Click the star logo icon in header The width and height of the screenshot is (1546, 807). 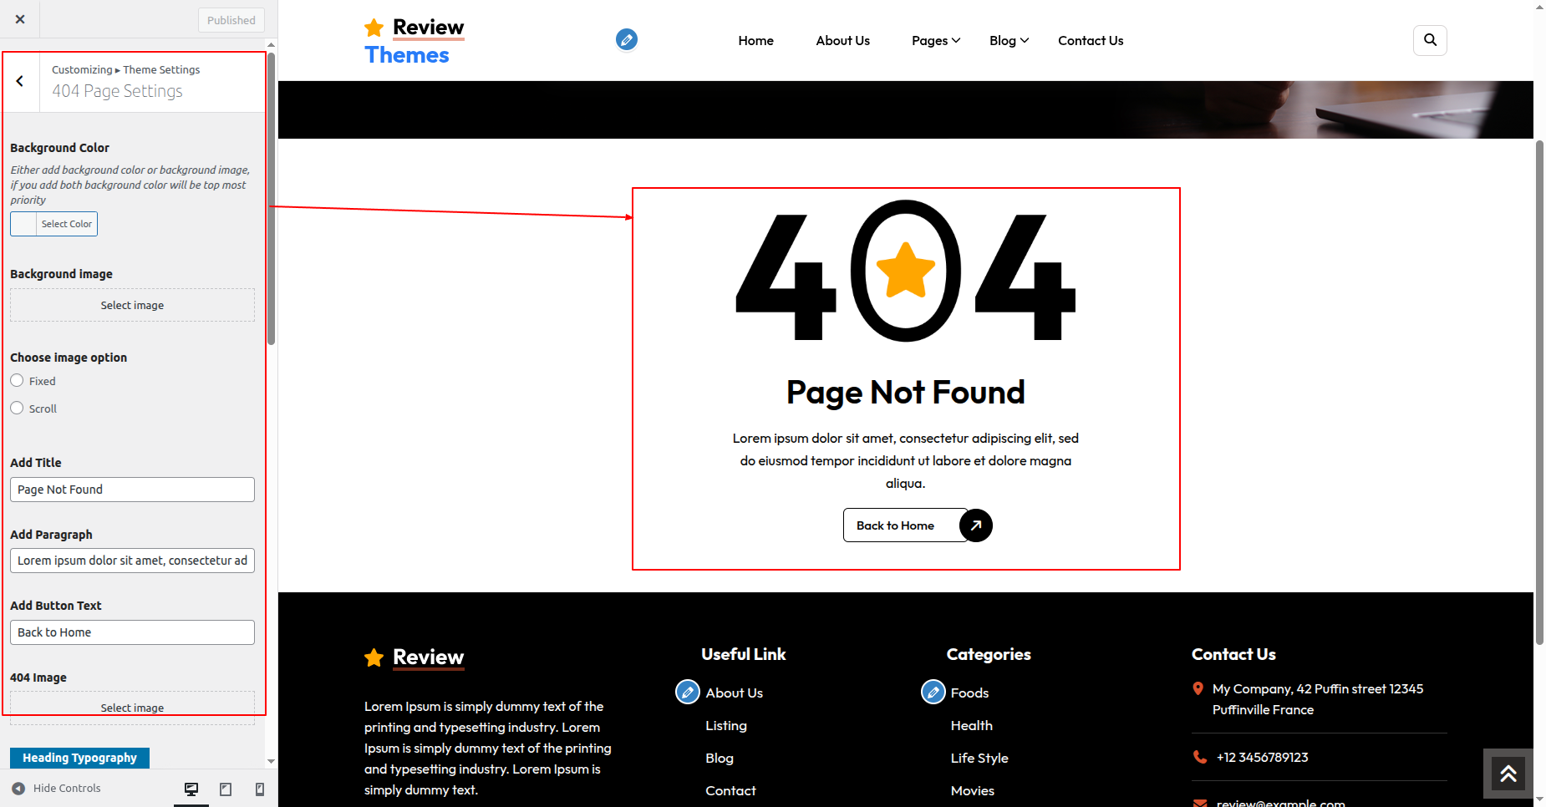374,28
